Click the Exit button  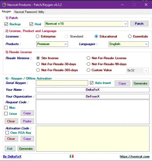[10, 149]
